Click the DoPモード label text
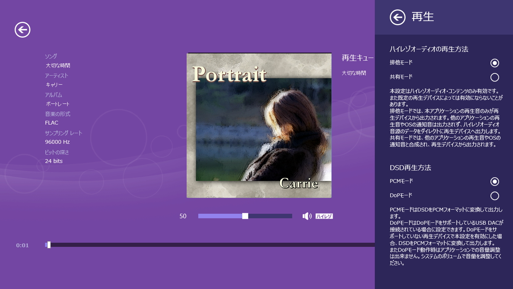Viewport: 513px width, 289px height. (x=401, y=195)
